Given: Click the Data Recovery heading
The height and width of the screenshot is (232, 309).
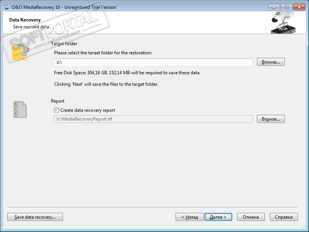Looking at the screenshot, I should tap(25, 20).
